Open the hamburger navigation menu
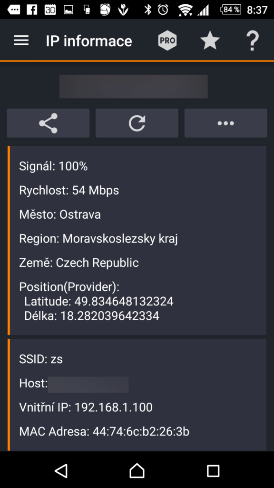 coord(21,41)
